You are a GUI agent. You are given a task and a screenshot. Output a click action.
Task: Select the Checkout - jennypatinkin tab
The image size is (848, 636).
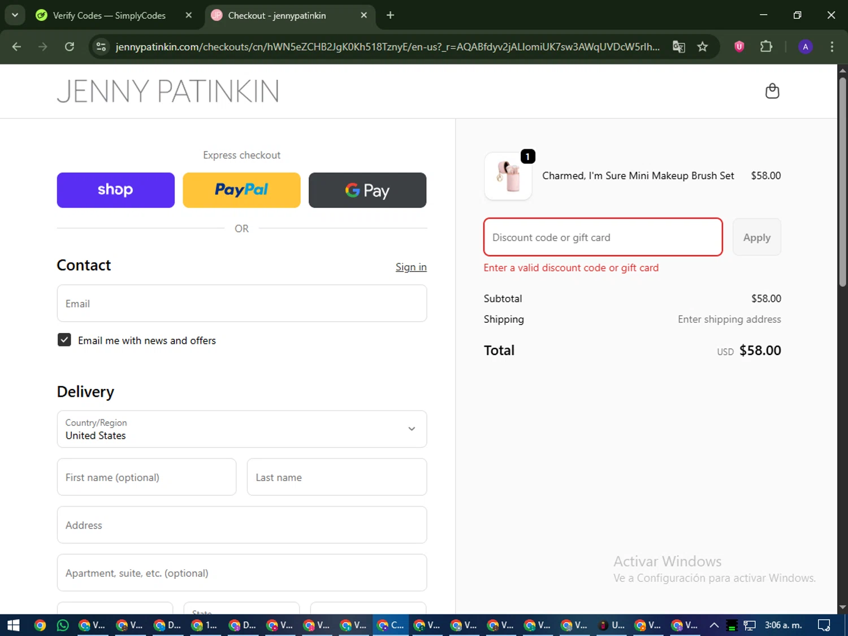pyautogui.click(x=277, y=15)
